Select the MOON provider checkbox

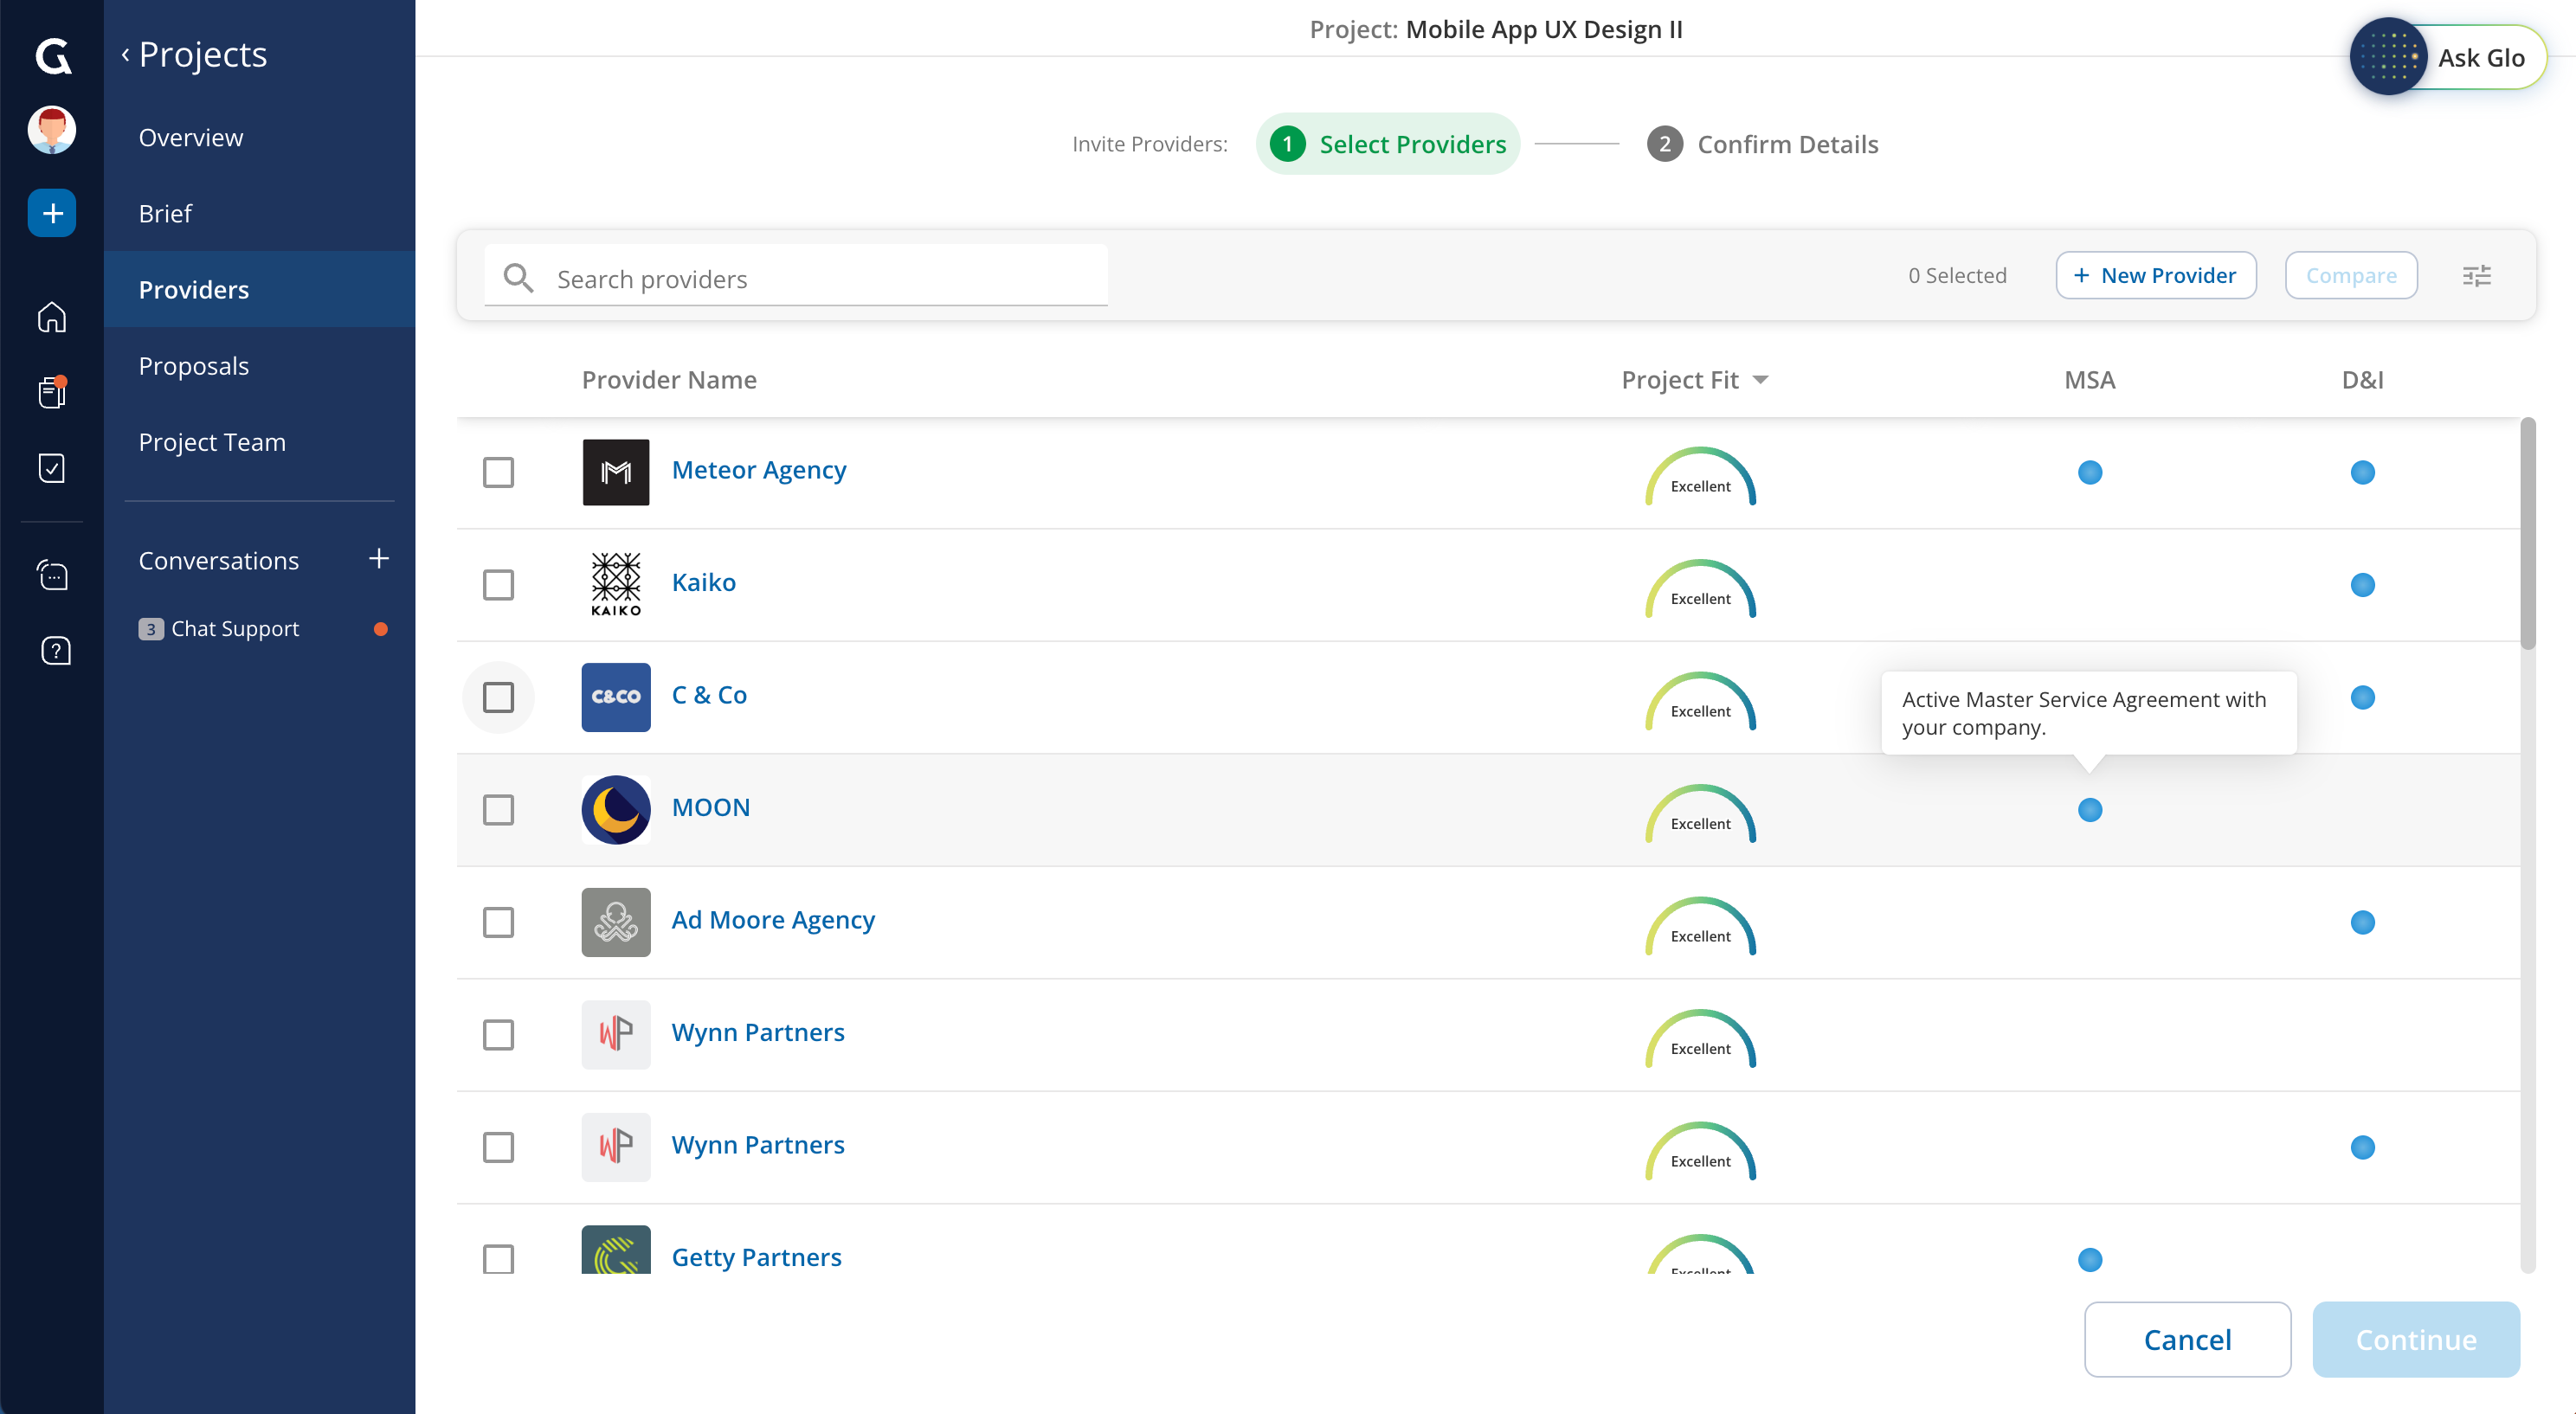(x=498, y=809)
